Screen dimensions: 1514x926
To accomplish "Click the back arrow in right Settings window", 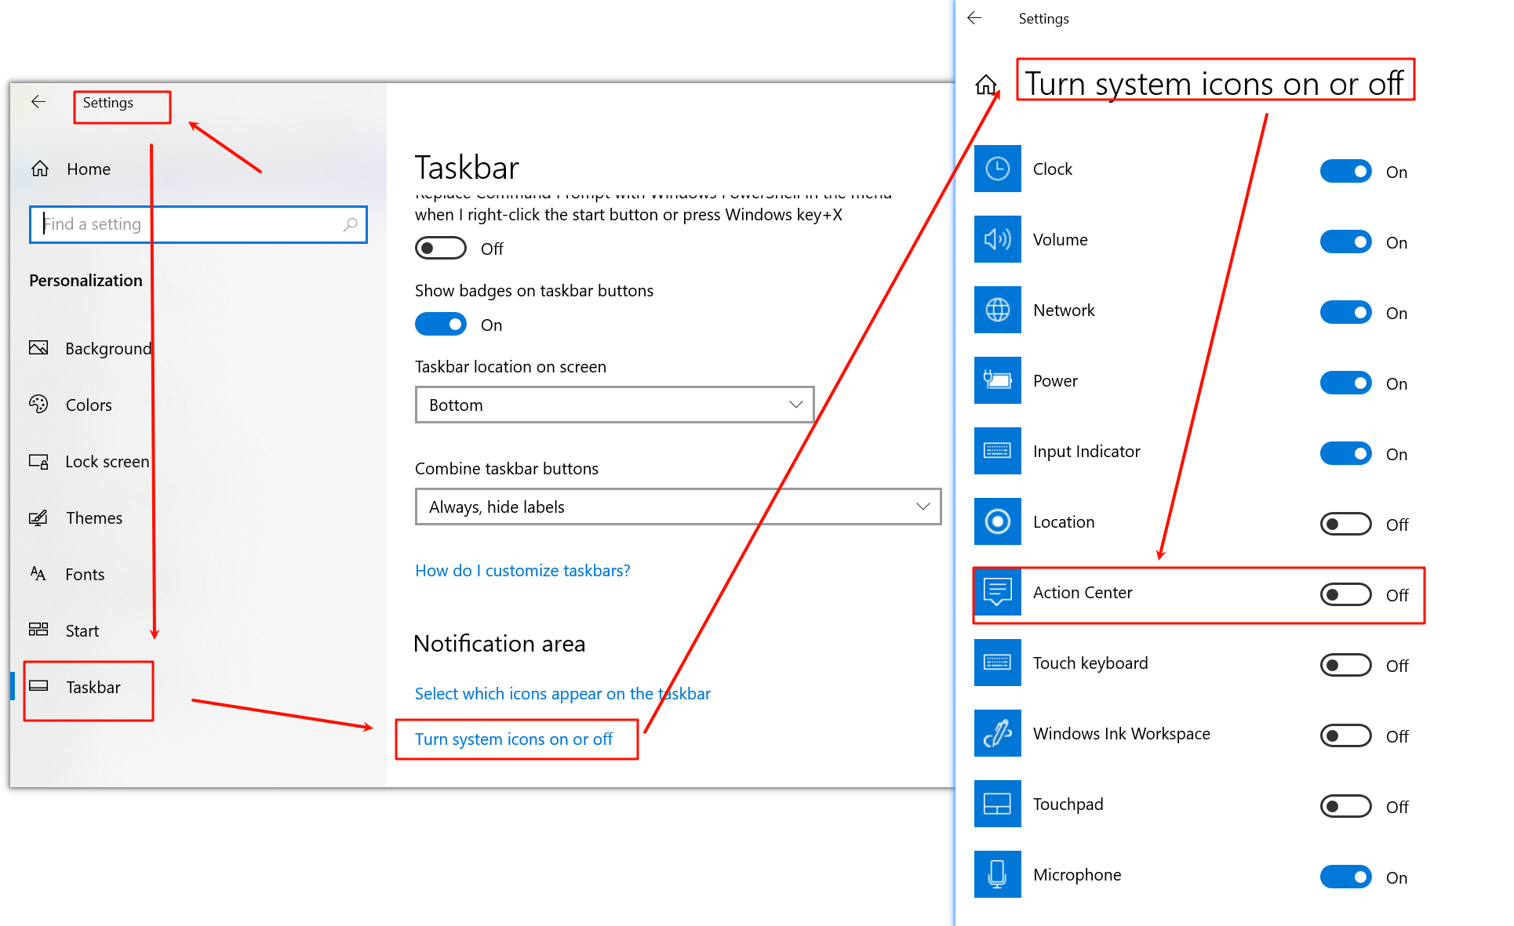I will point(974,18).
